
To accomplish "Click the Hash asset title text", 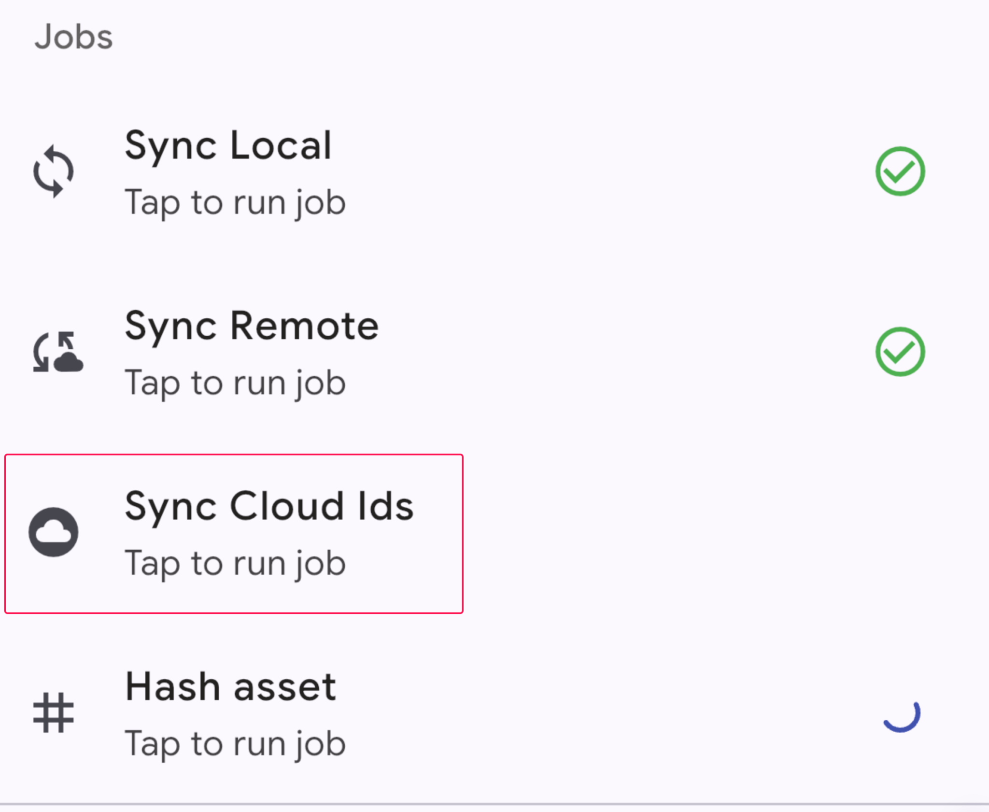I will [x=230, y=687].
